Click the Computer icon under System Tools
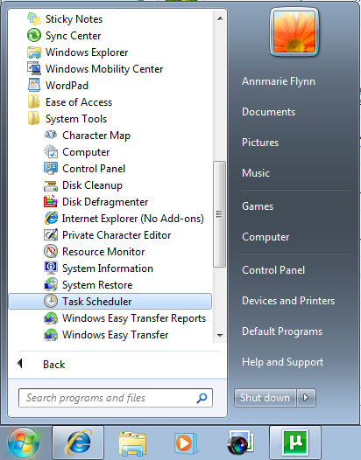Screen dimensions: 361x460 [51, 152]
